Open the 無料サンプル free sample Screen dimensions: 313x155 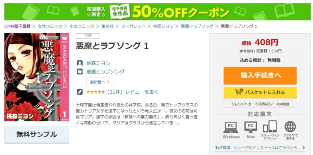pos(37,135)
